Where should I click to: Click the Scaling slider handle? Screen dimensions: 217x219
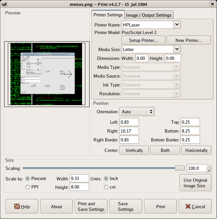pyautogui.click(x=180, y=168)
